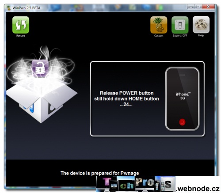Screen dimensions: 221x193
Task: Click the 'Release POWER button' instruction text
Action: [127, 93]
